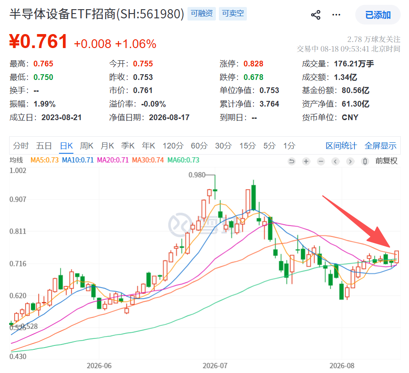Move chart left with chevron icon
Viewport: 409px width, 373px height.
[x=336, y=161]
